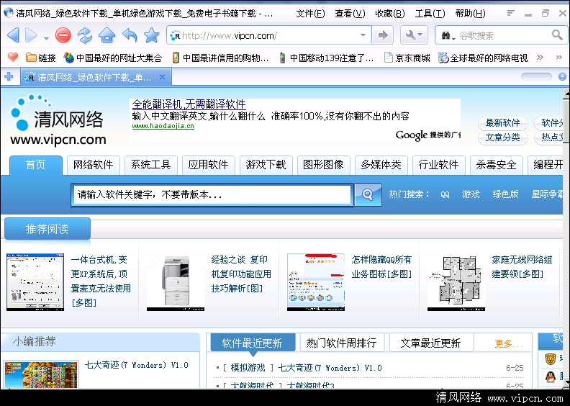
Task: Click the Refresh page icon
Action: click(85, 35)
